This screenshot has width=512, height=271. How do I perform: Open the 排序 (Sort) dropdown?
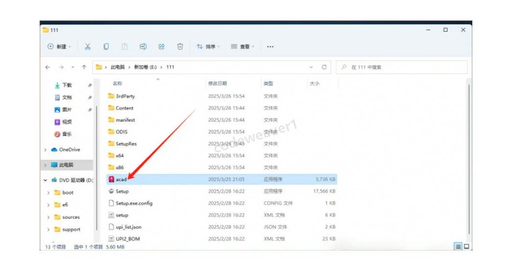click(x=209, y=46)
